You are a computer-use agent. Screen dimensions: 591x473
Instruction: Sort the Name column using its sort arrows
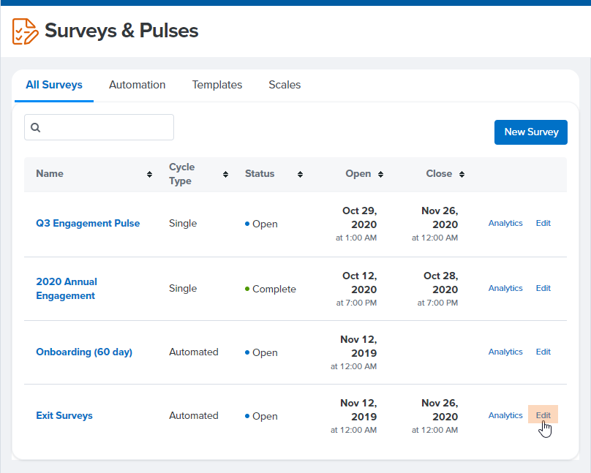[x=151, y=173]
